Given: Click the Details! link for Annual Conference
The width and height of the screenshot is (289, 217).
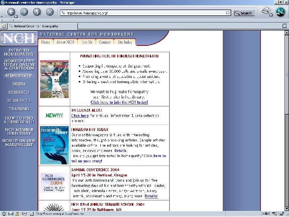Looking at the screenshot, I should (151, 196).
